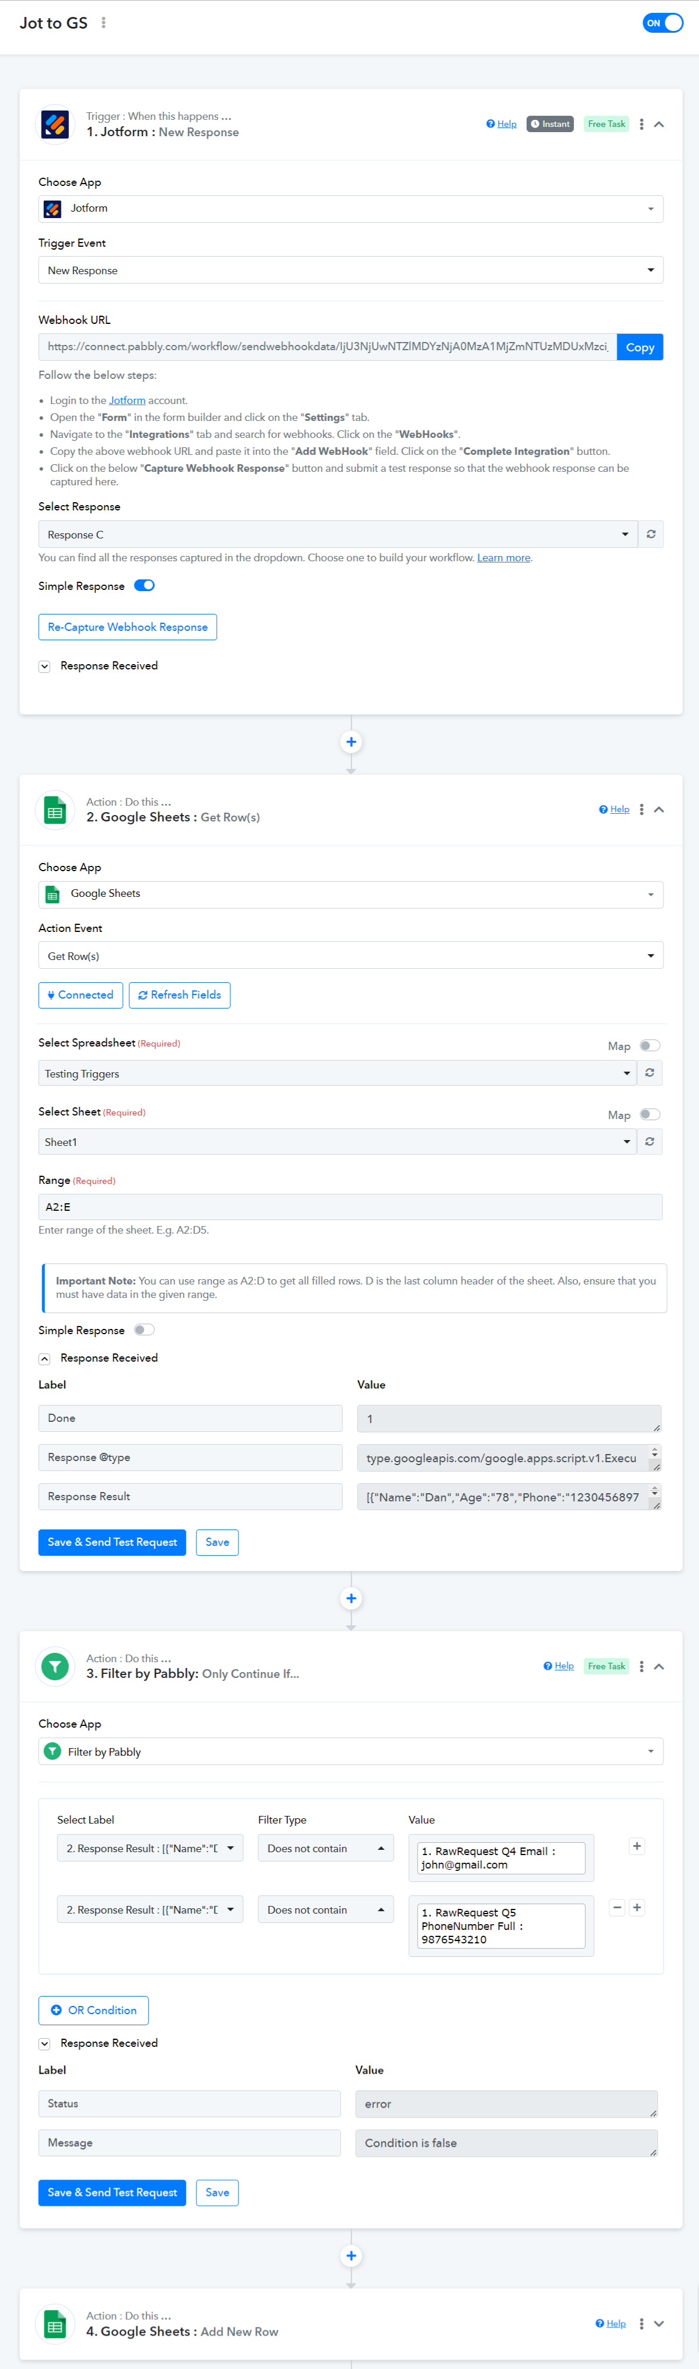Refresh the Select Response dropdown list

651,534
